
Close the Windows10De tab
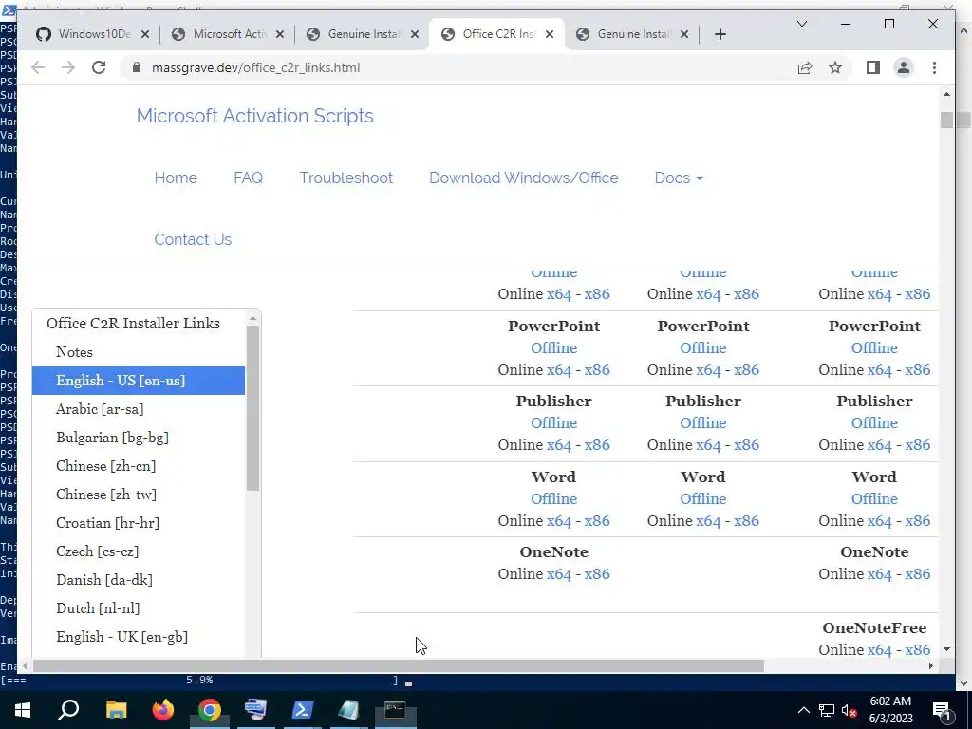[145, 35]
